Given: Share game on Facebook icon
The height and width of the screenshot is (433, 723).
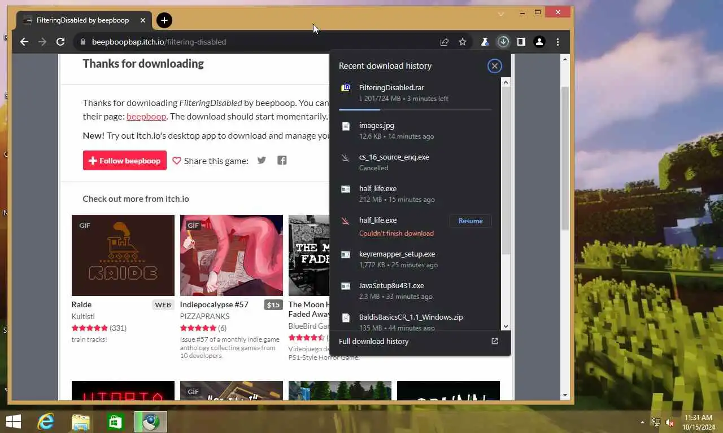Looking at the screenshot, I should click(x=282, y=160).
